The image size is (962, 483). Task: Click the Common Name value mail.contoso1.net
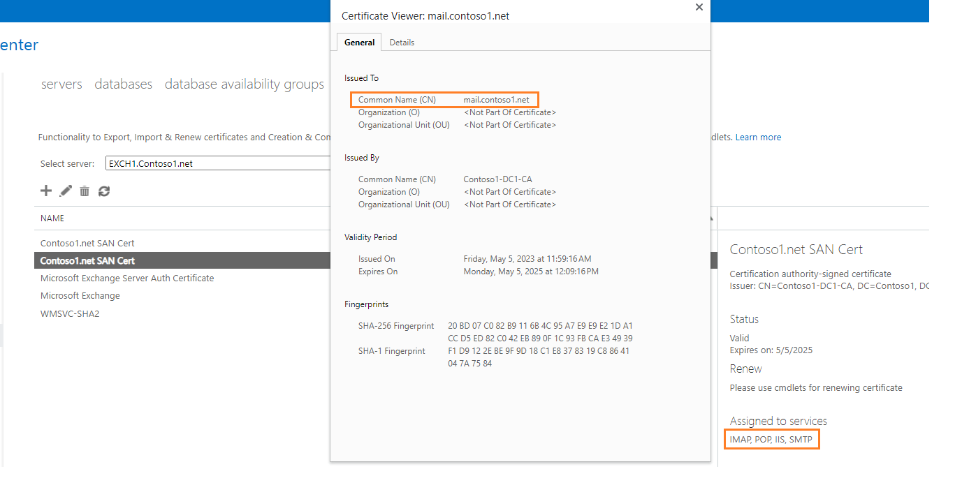(x=497, y=100)
